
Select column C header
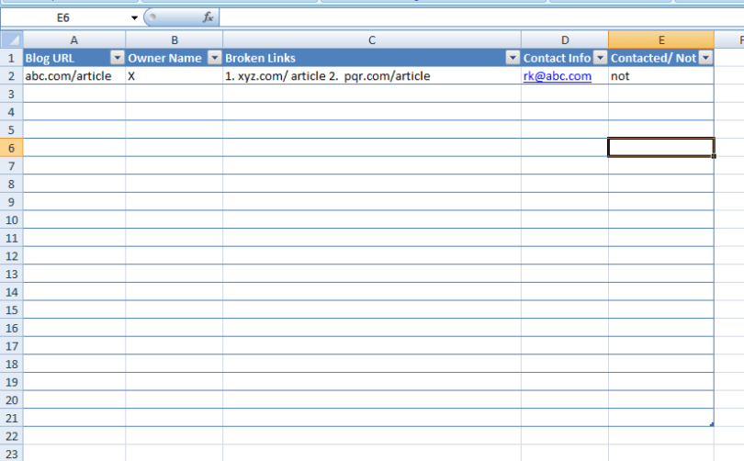[372, 39]
